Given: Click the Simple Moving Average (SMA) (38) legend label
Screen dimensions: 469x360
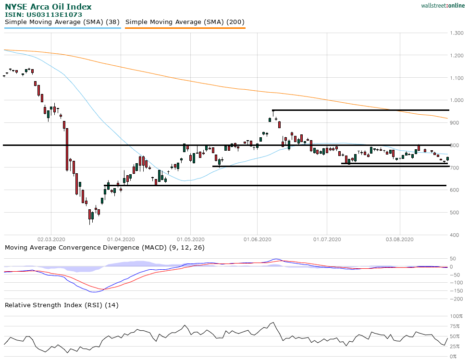Looking at the screenshot, I should [x=62, y=22].
